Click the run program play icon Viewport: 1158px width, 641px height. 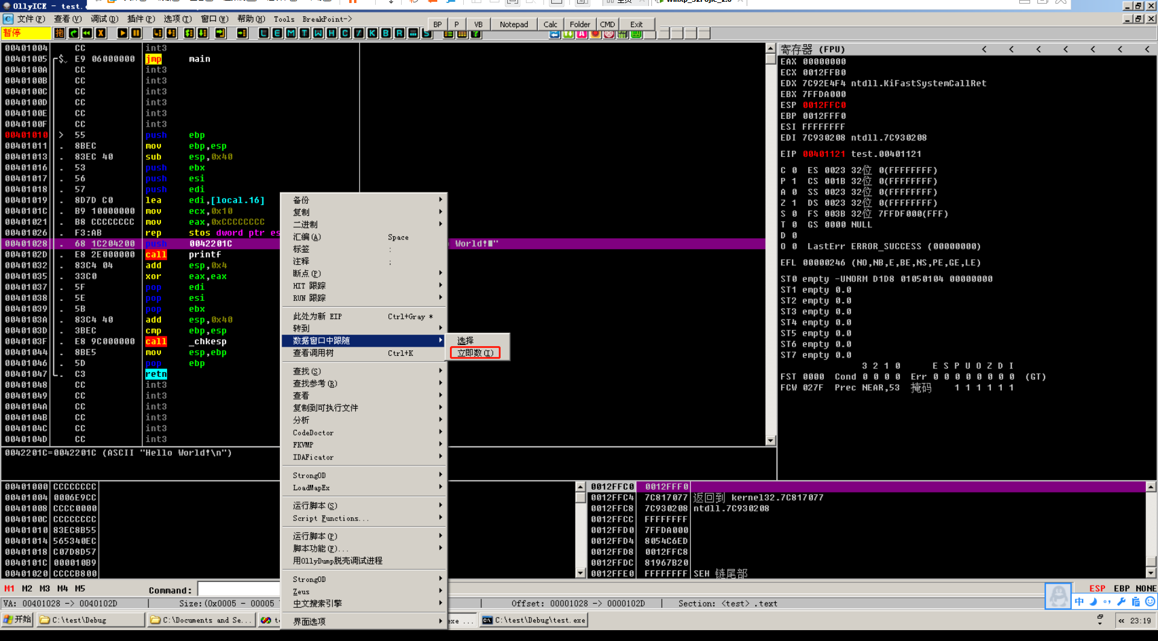point(122,33)
